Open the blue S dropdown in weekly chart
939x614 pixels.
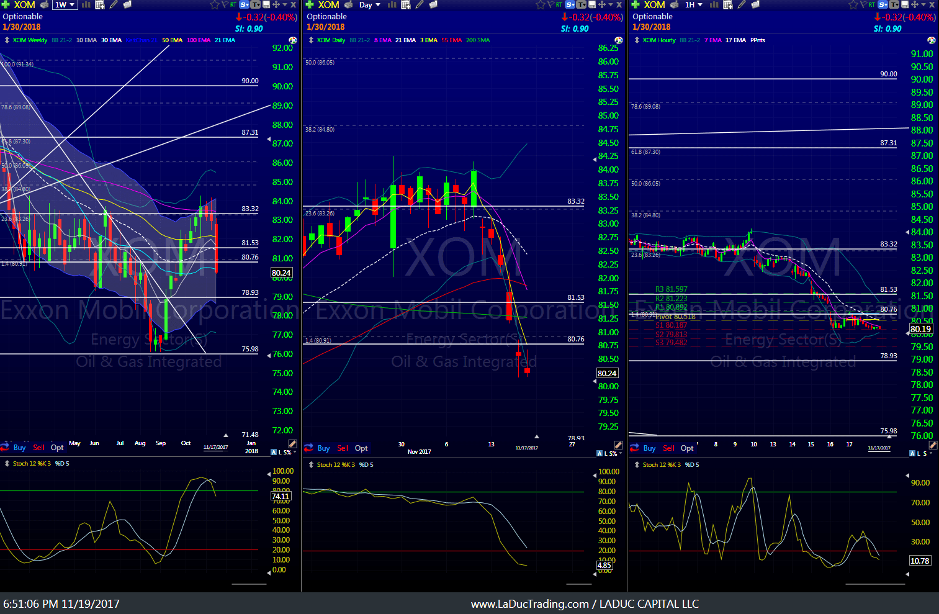tap(244, 4)
